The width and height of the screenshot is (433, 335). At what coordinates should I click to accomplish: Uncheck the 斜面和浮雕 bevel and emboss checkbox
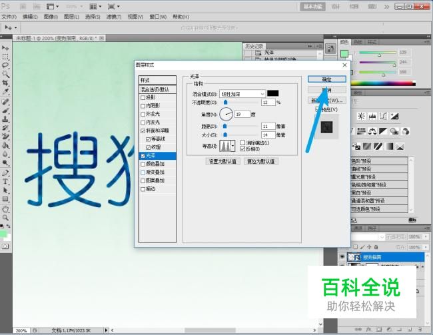point(143,131)
